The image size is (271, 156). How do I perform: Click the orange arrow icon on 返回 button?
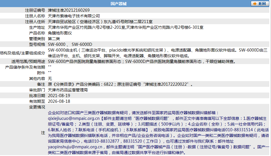255,4
